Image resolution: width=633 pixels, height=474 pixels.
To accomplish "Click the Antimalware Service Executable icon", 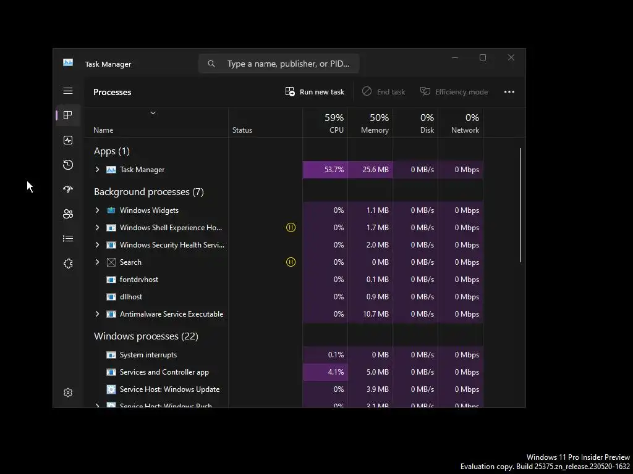I will [111, 314].
